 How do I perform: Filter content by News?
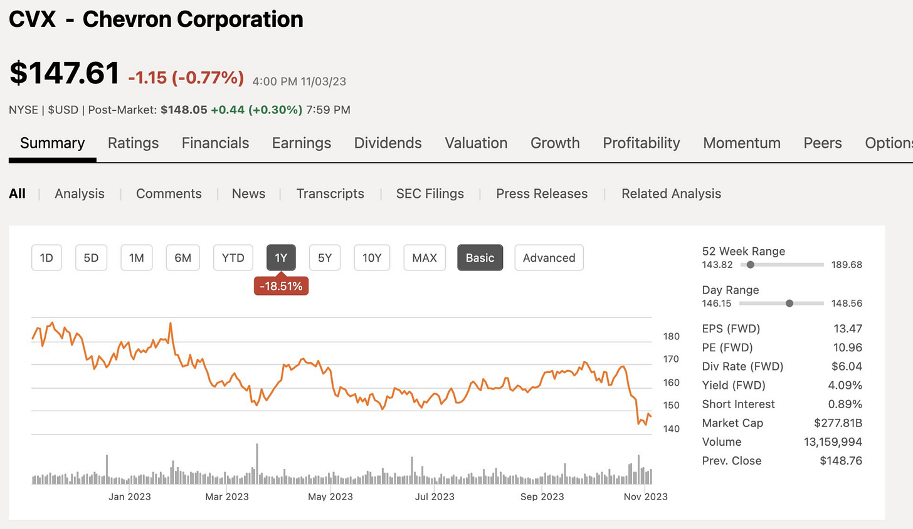[x=248, y=193]
